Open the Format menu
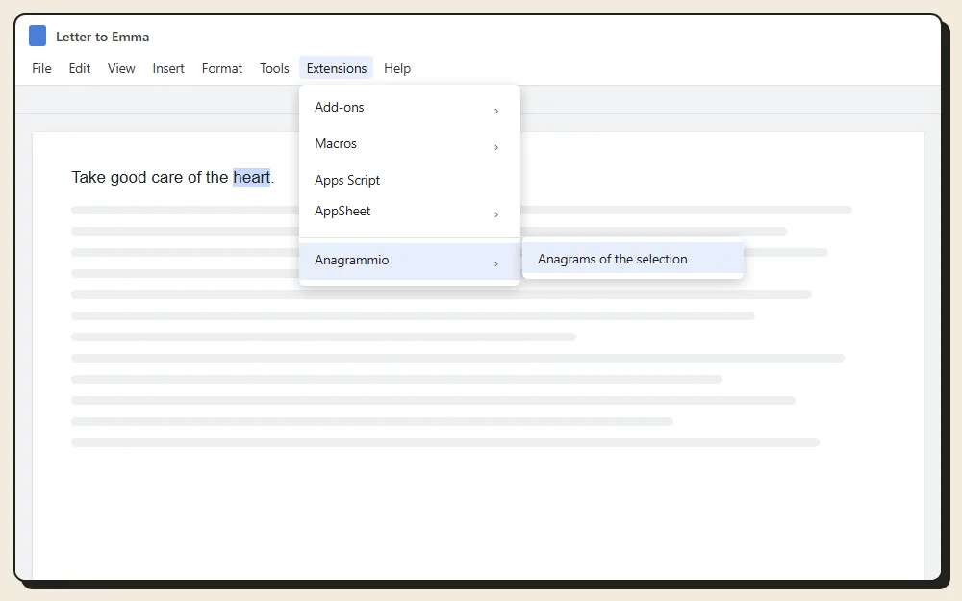 [x=221, y=68]
